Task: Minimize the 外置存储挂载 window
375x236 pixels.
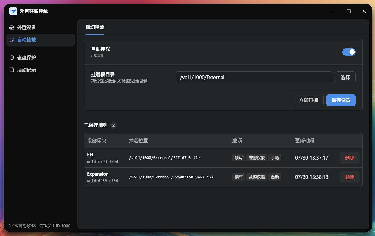Action: click(333, 11)
